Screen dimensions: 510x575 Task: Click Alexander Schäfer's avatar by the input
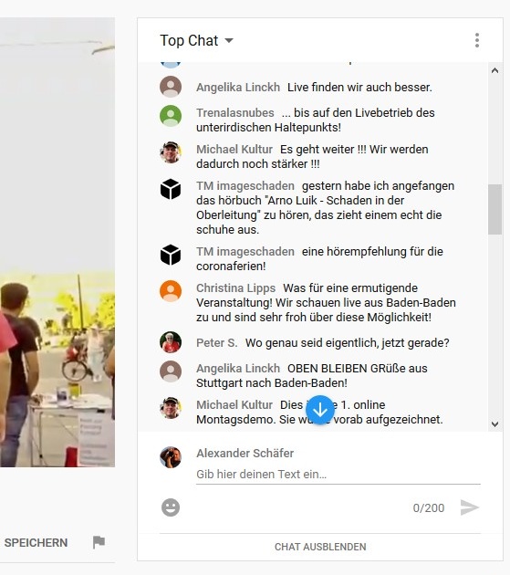[x=171, y=457]
